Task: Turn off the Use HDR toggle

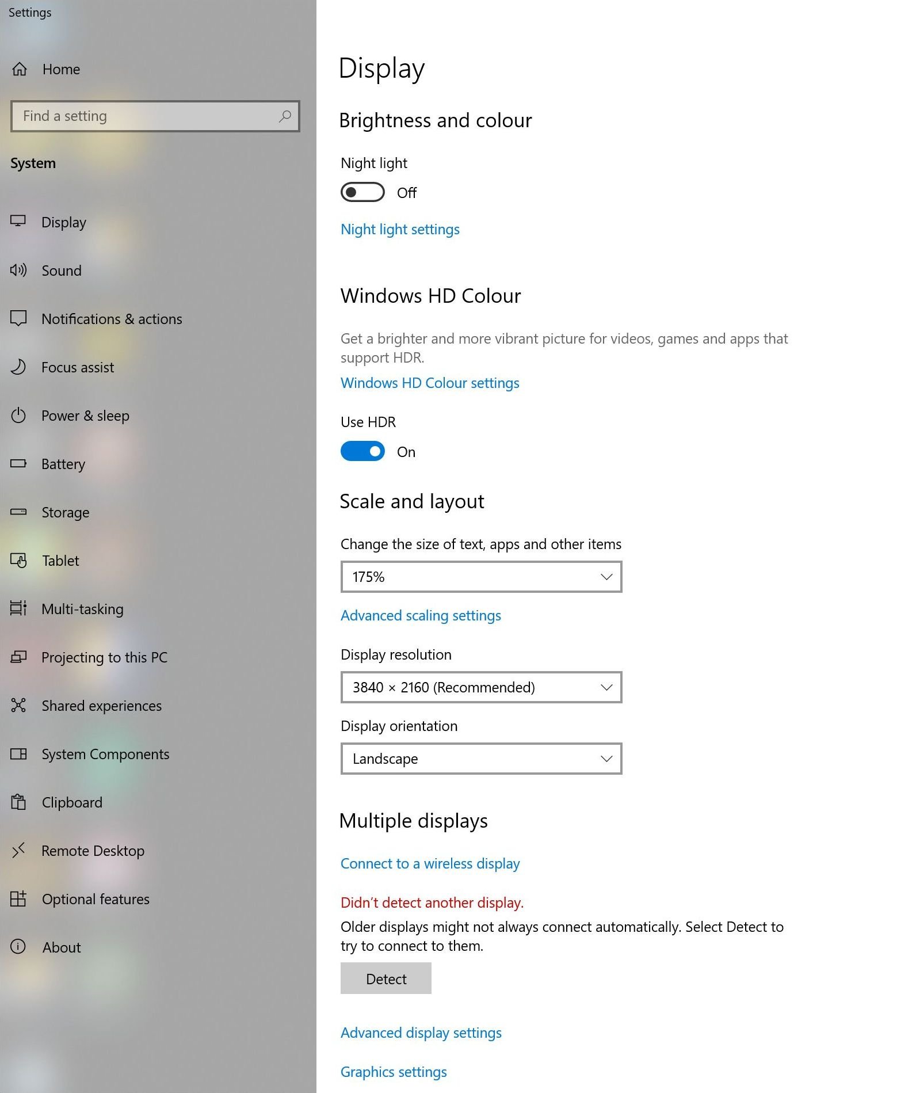Action: (362, 451)
